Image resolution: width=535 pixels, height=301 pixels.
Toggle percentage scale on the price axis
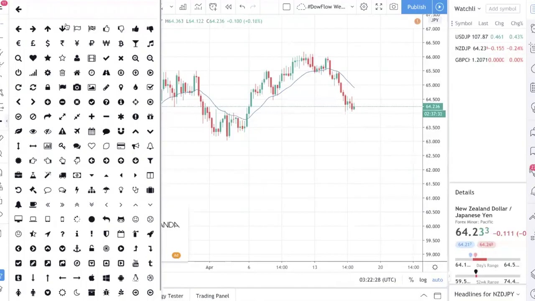point(411,280)
